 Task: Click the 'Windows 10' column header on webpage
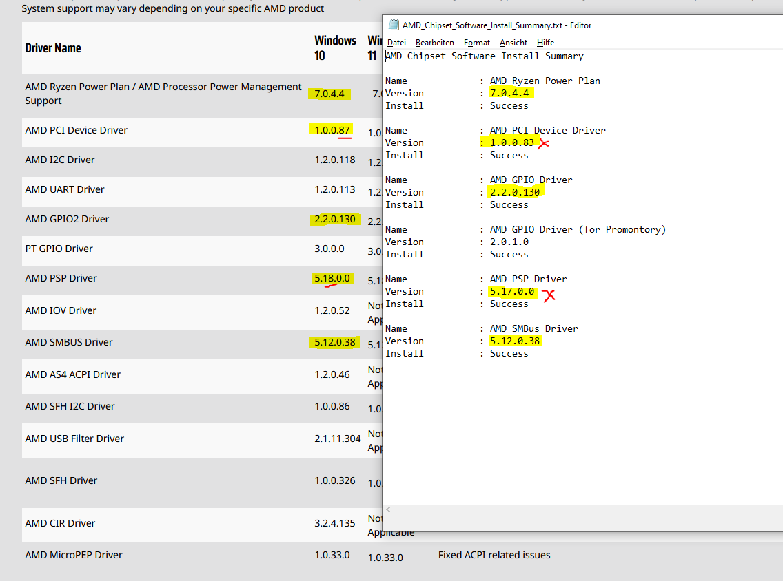point(335,48)
